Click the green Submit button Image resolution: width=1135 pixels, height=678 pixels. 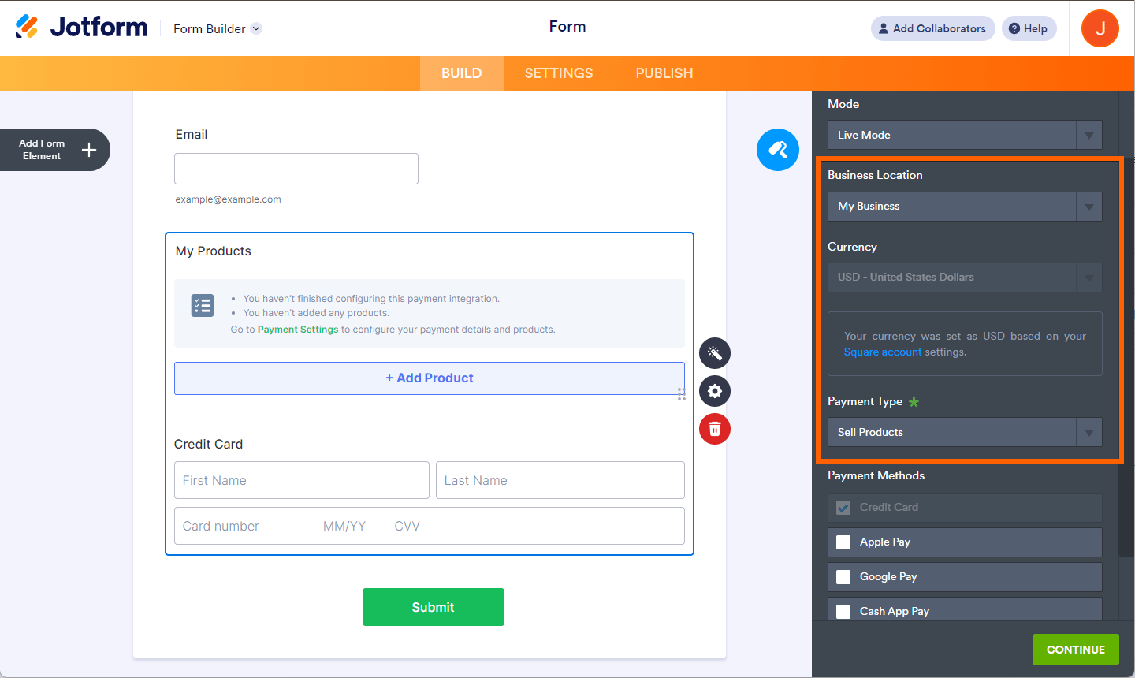[x=434, y=607]
